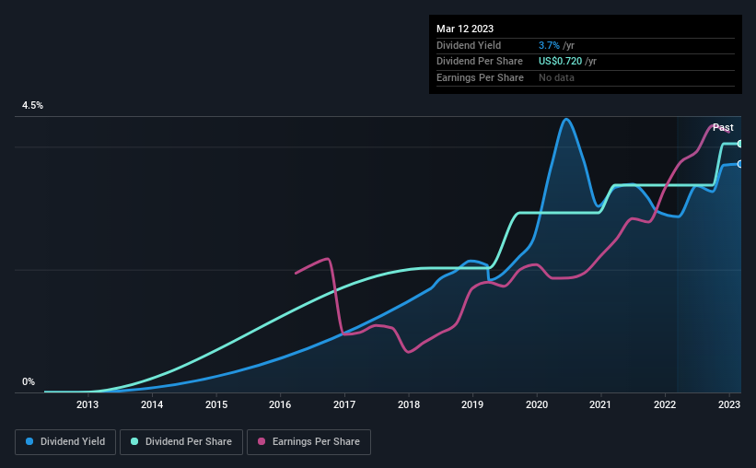Click the Mar 12 2023 tooltip date

point(465,29)
